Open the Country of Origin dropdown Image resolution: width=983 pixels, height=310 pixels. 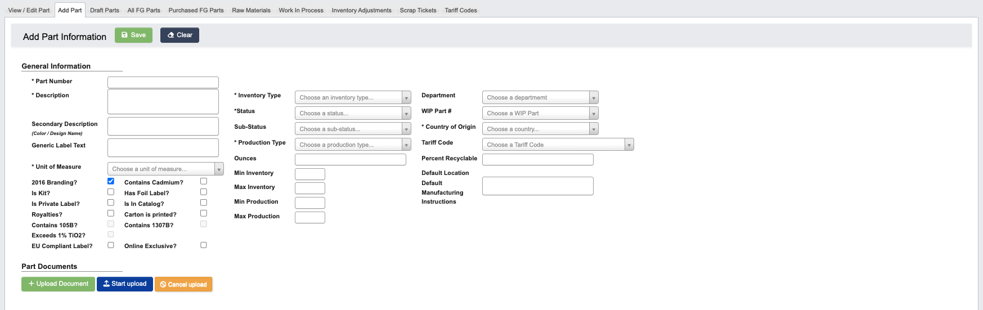tap(540, 129)
